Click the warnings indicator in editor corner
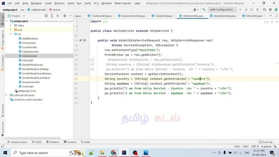The image size is (279, 157). click(266, 22)
